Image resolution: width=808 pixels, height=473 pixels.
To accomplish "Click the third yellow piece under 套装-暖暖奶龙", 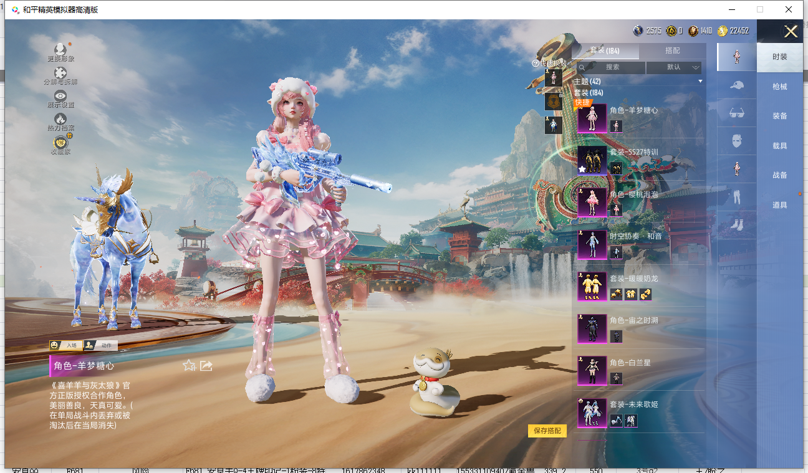I will tap(645, 294).
